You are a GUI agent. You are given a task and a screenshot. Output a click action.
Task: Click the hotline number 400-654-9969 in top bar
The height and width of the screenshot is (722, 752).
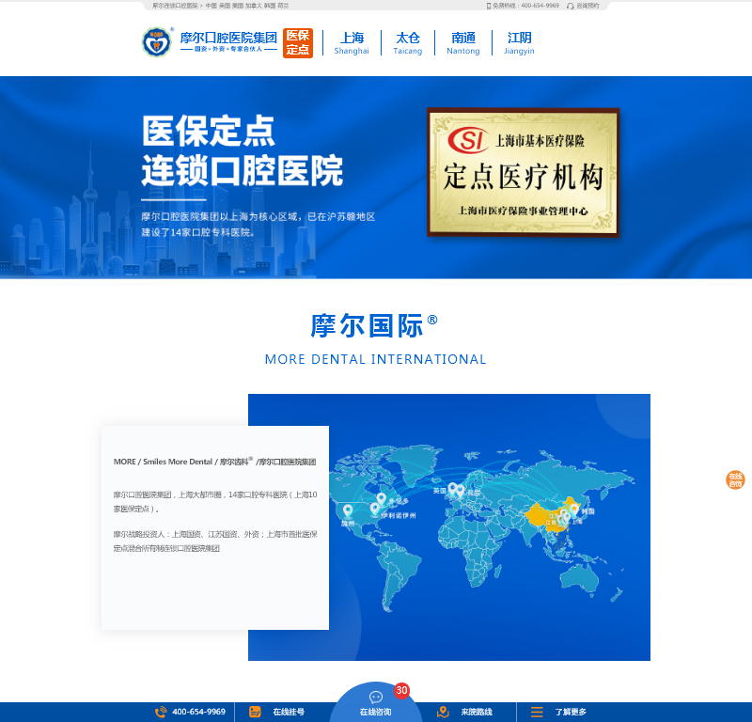coord(540,6)
